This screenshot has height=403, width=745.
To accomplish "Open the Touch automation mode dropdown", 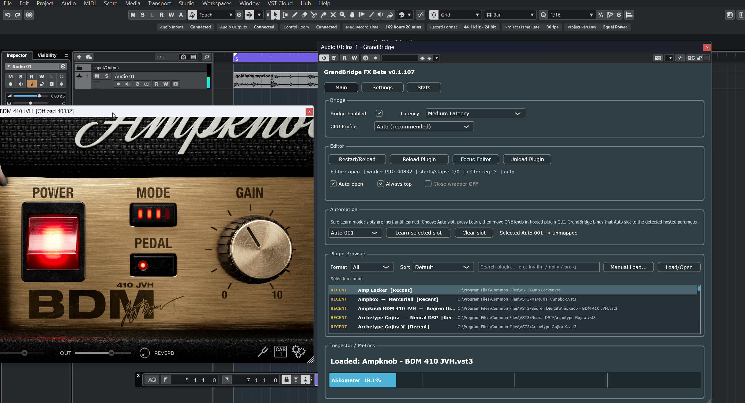I will click(216, 15).
